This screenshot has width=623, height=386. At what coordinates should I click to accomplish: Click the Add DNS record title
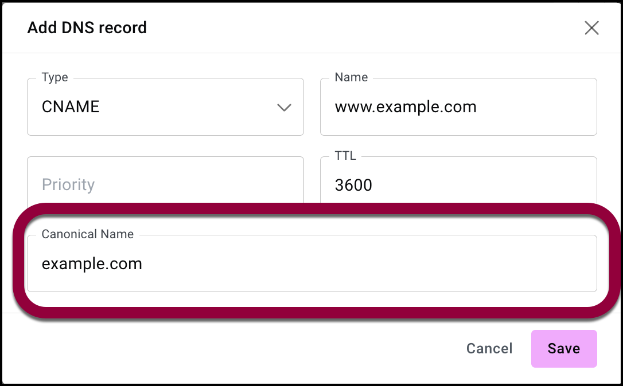[x=87, y=27]
